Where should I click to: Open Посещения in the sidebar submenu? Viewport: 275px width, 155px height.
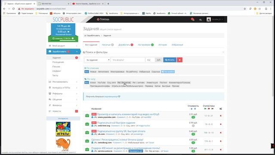point(58,62)
